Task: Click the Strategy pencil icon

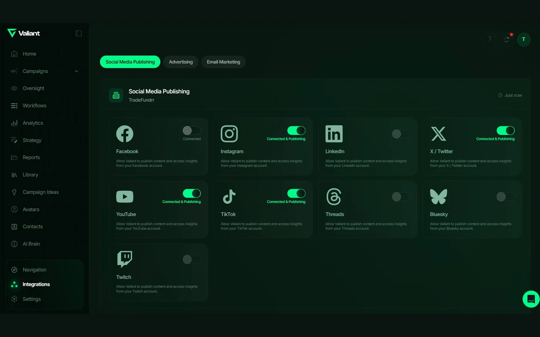Action: point(14,140)
